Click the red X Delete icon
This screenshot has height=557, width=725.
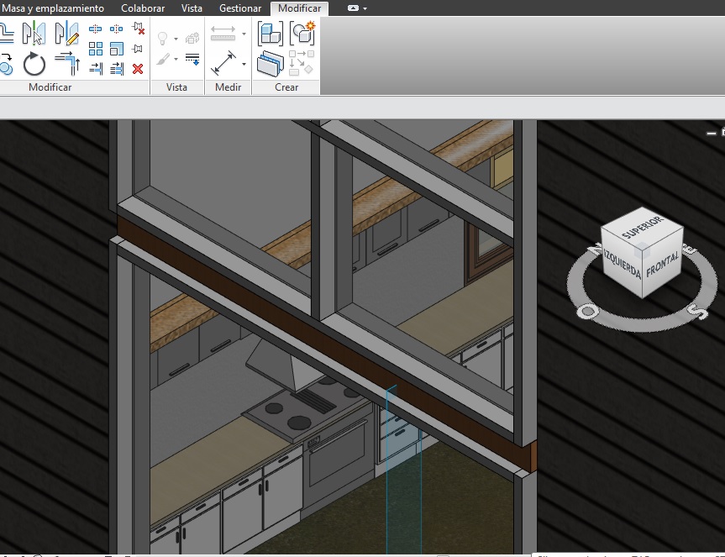tap(138, 69)
